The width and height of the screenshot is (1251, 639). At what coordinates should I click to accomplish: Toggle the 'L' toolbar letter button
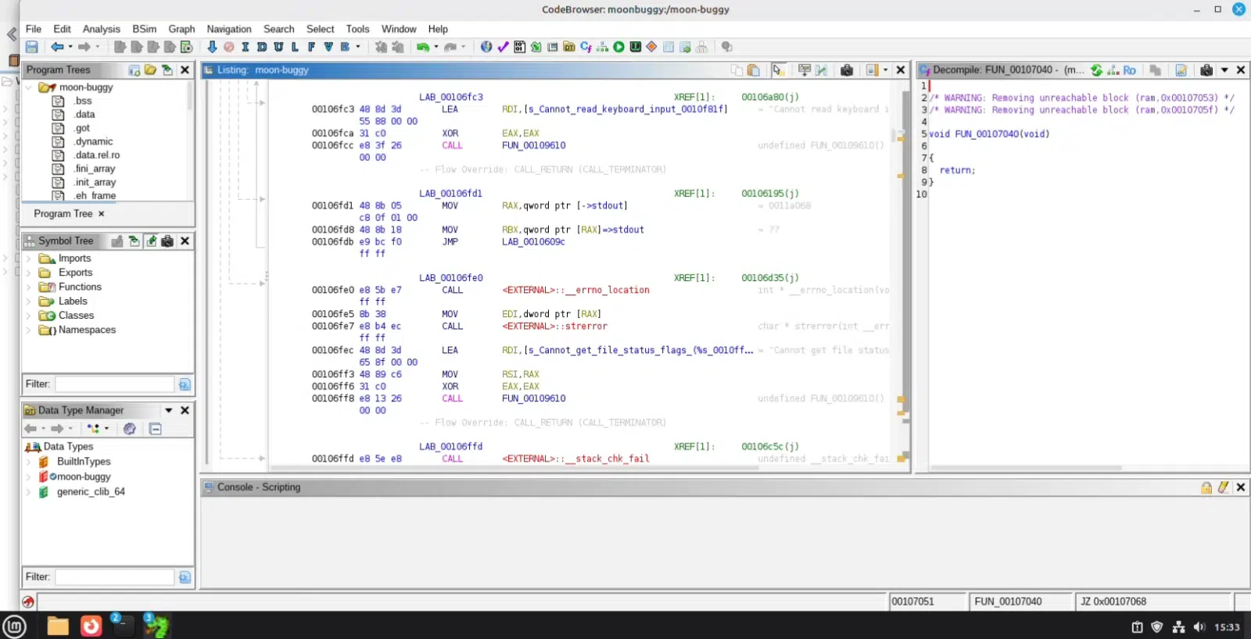click(295, 47)
